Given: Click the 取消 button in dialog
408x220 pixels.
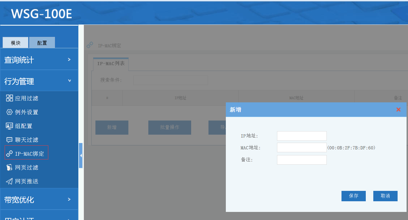Looking at the screenshot, I should (x=385, y=196).
